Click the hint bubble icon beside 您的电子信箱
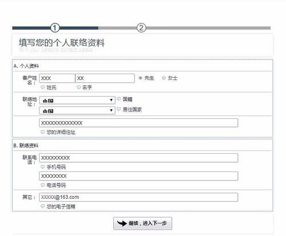The image size is (286, 236). [43, 206]
